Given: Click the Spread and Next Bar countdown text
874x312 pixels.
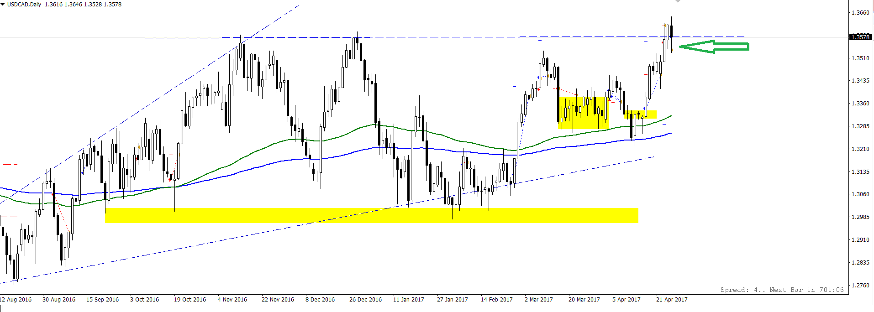Looking at the screenshot, I should tap(782, 290).
